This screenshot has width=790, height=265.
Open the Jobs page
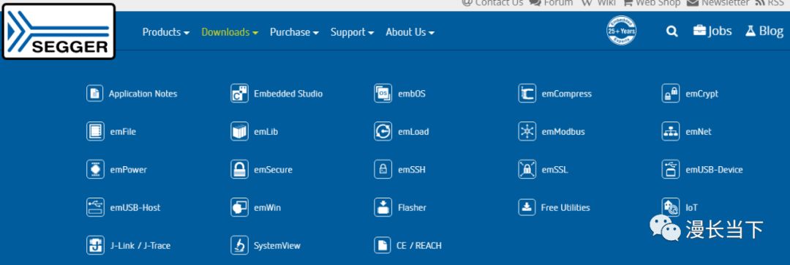[x=712, y=31]
